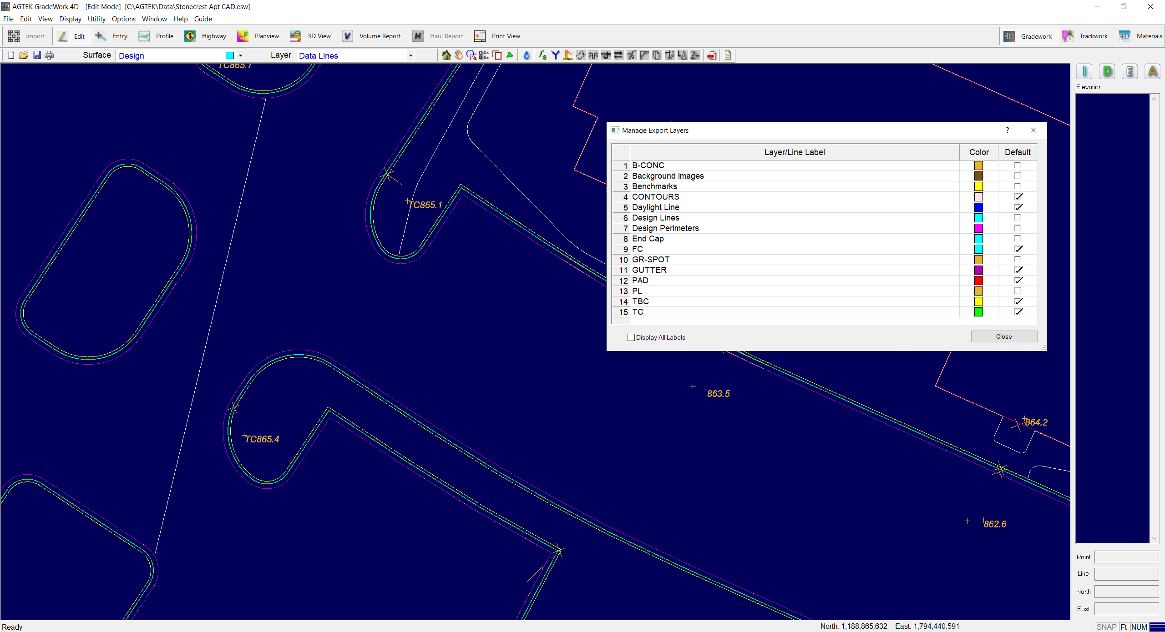The width and height of the screenshot is (1165, 632).
Task: Enable Default checkbox for B-CONC layer
Action: 1018,166
